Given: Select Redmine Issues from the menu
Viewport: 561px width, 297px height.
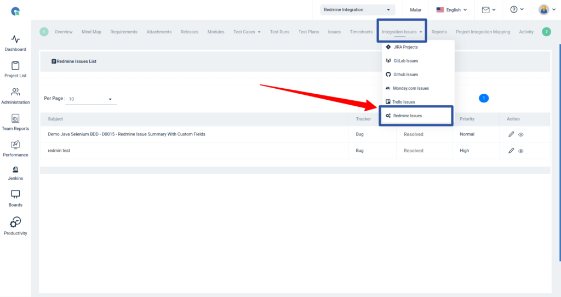Looking at the screenshot, I should pyautogui.click(x=407, y=116).
